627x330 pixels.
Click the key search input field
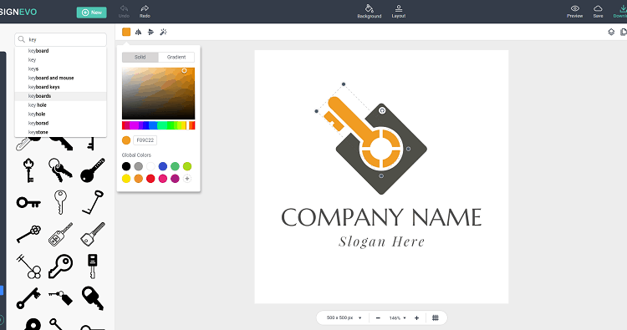tap(61, 39)
